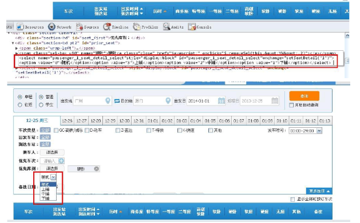This screenshot has height=223, width=360.
Task: Open the 随机 berth dropdown arrow
Action: 53,177
